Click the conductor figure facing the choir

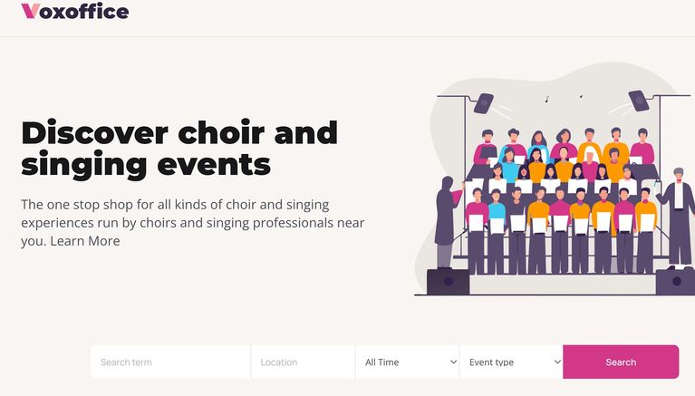pos(445,220)
